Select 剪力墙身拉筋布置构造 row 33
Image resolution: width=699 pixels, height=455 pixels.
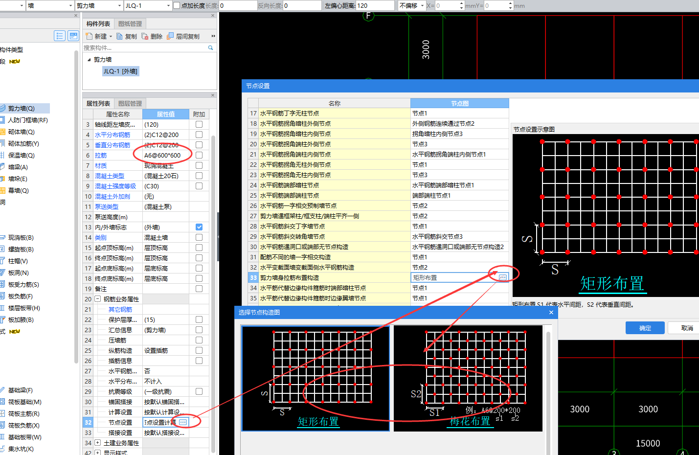378,277
